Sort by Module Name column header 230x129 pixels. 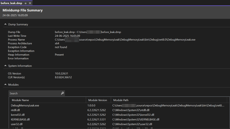(x=20, y=100)
